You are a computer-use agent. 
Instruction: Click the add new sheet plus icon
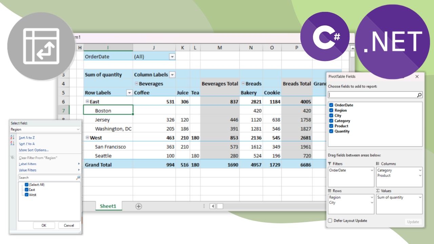(139, 206)
